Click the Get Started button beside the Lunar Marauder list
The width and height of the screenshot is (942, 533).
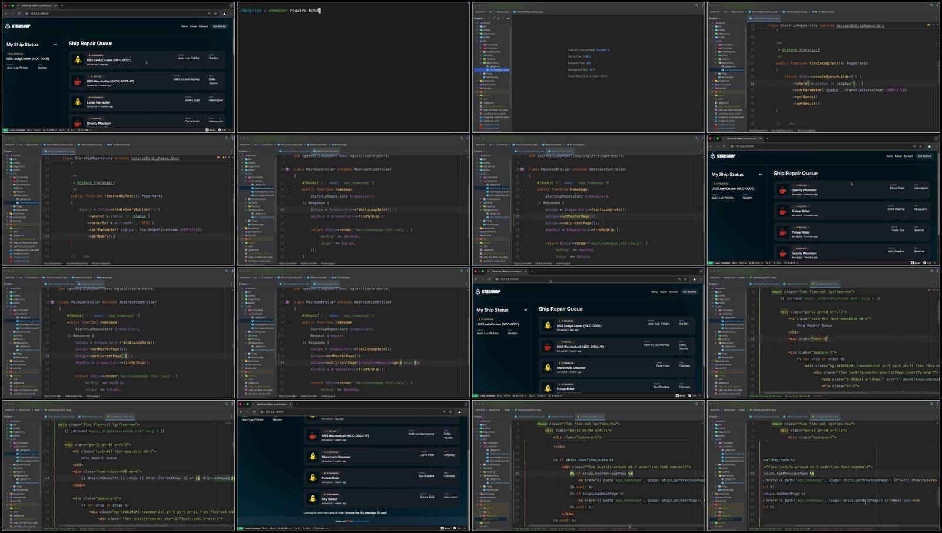tap(219, 26)
